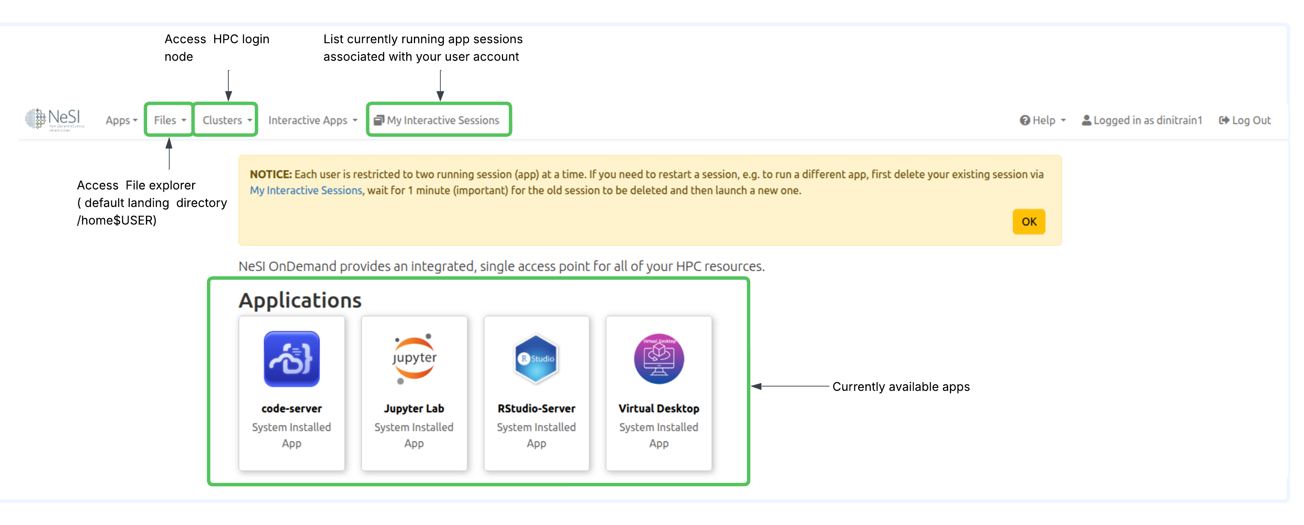
Task: Expand the Clusters dropdown
Action: click(227, 120)
